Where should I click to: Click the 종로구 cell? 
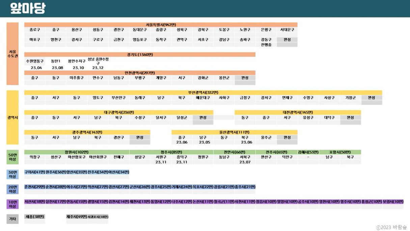pos(35,30)
